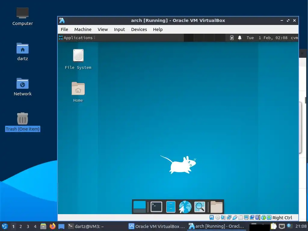
Task: Open the VirtualBox window icon menu in title bar
Action: click(62, 20)
